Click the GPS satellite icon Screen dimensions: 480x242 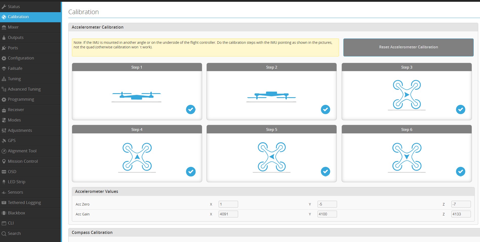[x=4, y=141]
